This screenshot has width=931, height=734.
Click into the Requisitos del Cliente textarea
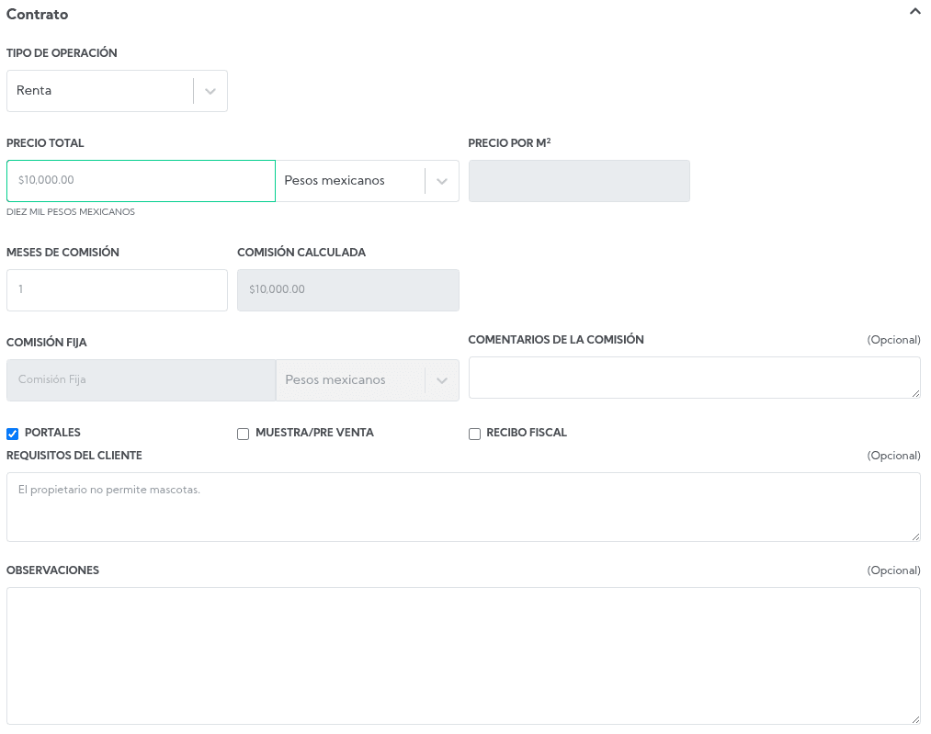pyautogui.click(x=463, y=507)
